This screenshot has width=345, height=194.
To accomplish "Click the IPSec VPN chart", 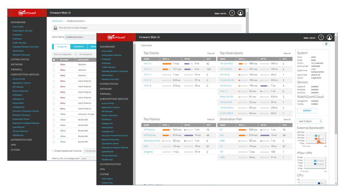I will 315,163.
